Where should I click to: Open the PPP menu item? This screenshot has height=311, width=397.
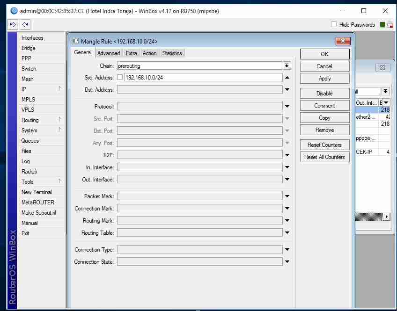point(41,58)
